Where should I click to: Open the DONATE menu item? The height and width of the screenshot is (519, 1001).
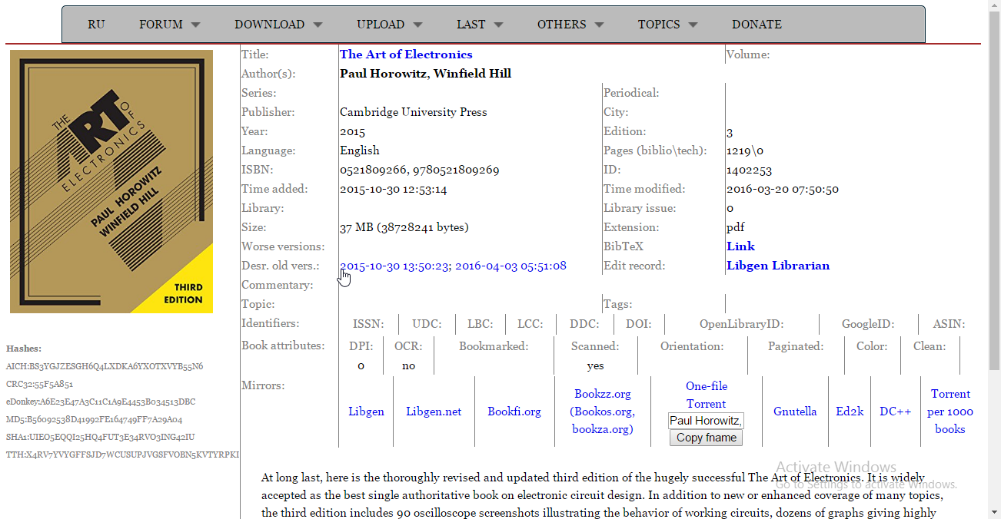click(757, 25)
